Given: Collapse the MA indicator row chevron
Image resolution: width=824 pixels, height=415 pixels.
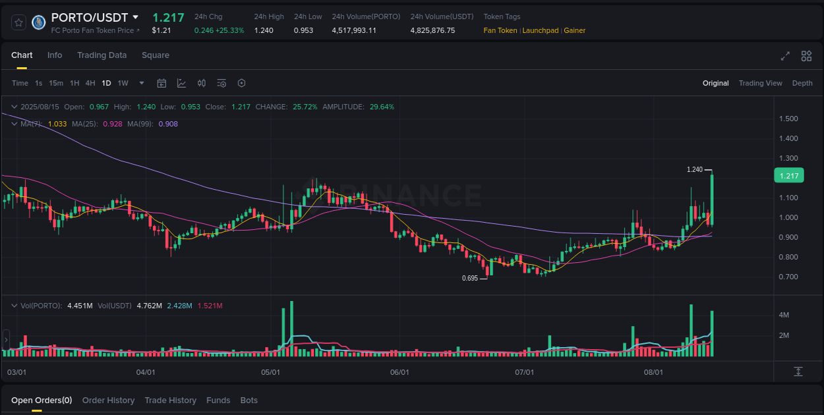Looking at the screenshot, I should click(14, 124).
